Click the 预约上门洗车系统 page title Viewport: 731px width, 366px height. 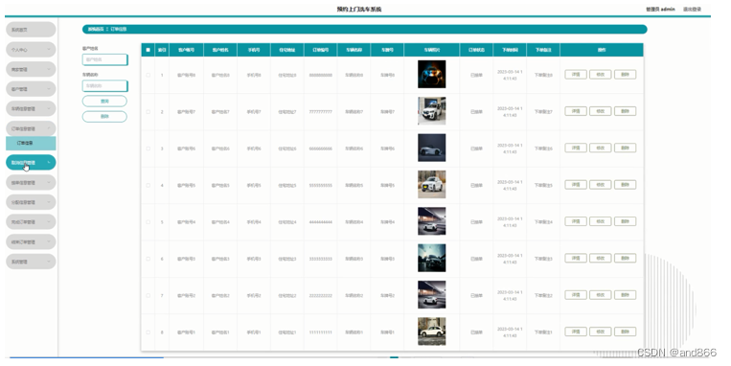pos(359,9)
